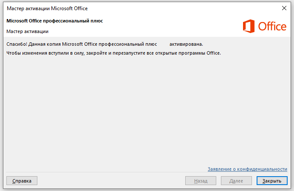The image size is (294, 191).
Task: Click the Мастер активации subtitle
Action: pyautogui.click(x=27, y=31)
